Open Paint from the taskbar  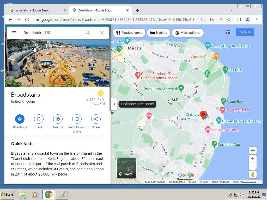point(62,195)
